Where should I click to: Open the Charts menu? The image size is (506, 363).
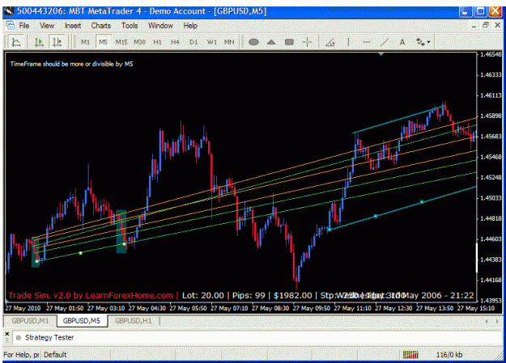pos(100,26)
